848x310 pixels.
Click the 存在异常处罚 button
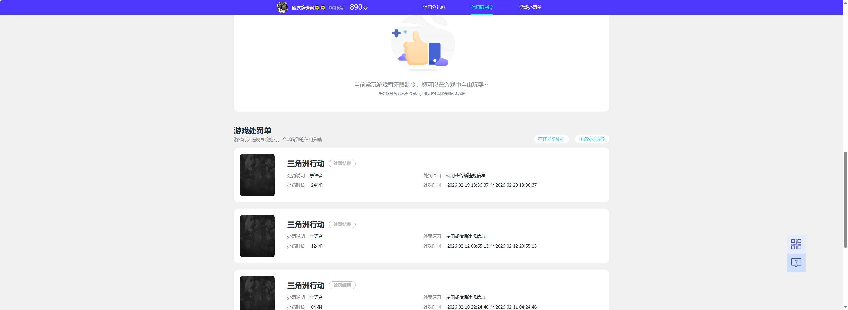(551, 139)
